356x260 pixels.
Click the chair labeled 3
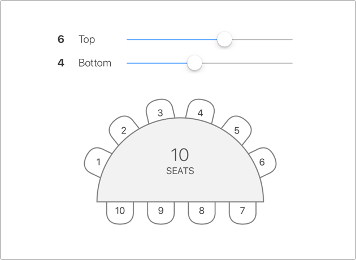pos(160,112)
